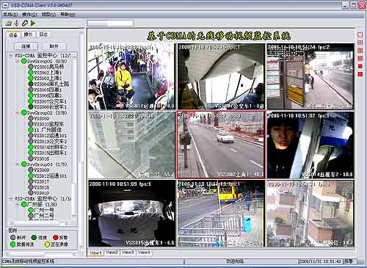Click the bottom red layout icon
The height and width of the screenshot is (268, 367).
360,74
